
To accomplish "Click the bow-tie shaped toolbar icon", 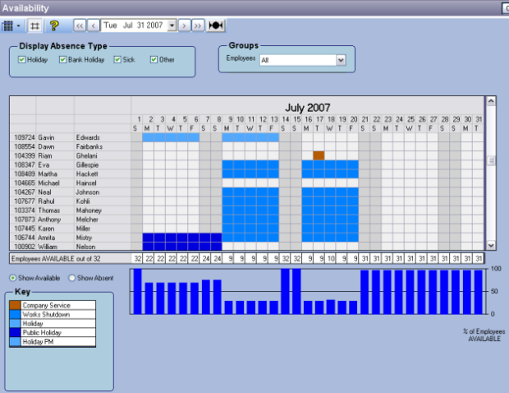I will click(216, 25).
